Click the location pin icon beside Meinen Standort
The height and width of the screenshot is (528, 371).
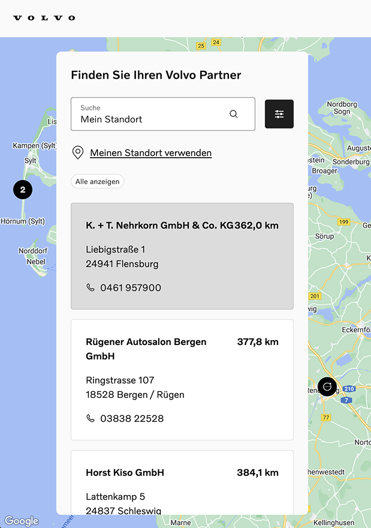[x=78, y=152]
